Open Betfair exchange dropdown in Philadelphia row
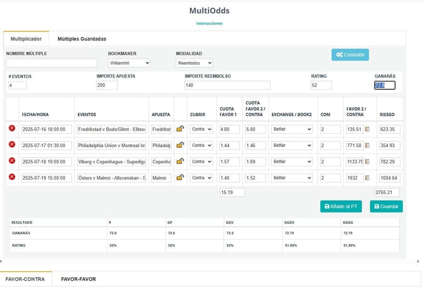 [292, 146]
